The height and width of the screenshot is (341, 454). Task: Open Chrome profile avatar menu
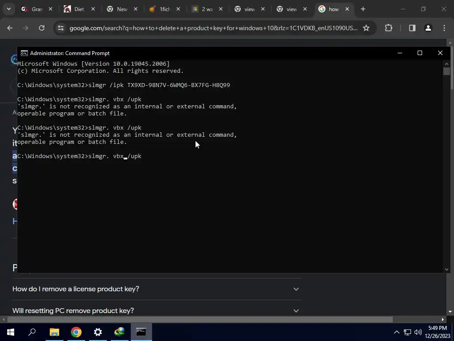[x=428, y=28]
